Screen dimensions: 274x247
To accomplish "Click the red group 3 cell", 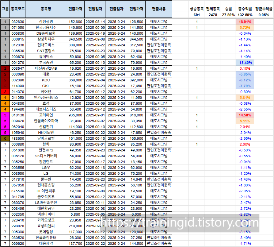I will [5, 92].
